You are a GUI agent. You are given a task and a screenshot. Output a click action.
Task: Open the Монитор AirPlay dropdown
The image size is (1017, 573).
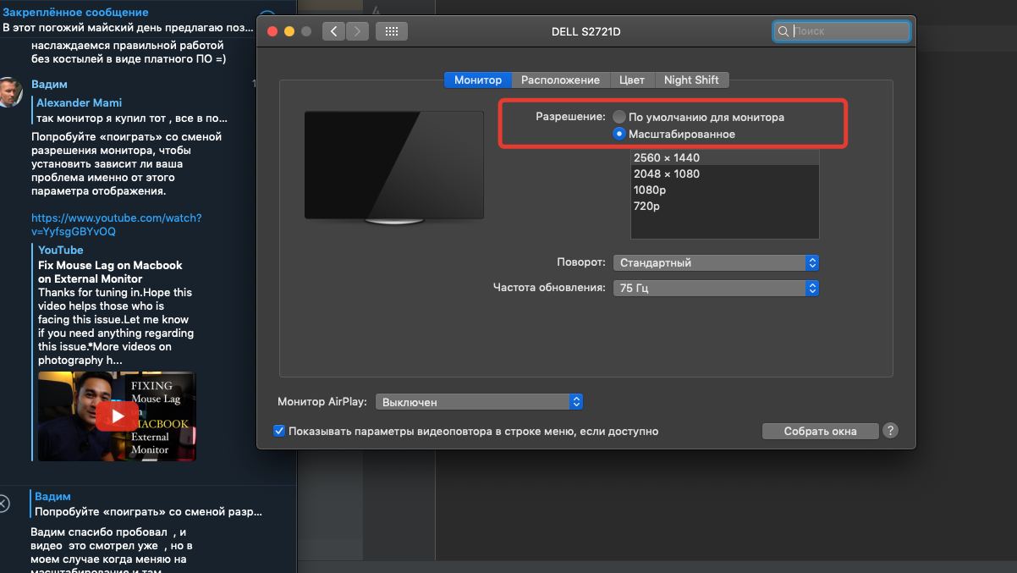[x=479, y=402]
